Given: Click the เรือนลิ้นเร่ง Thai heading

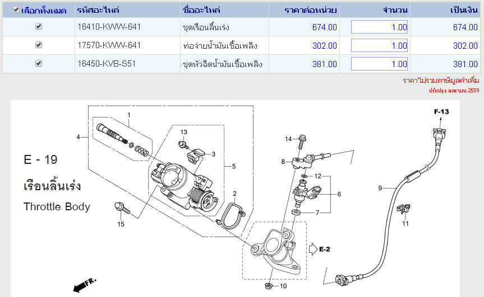Looking at the screenshot, I should point(52,186).
